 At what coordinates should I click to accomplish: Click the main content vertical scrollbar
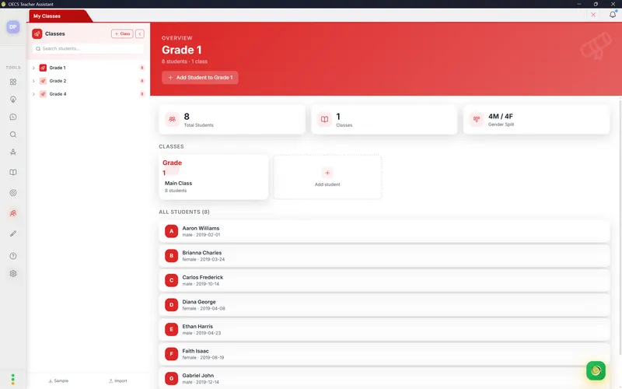[620, 226]
